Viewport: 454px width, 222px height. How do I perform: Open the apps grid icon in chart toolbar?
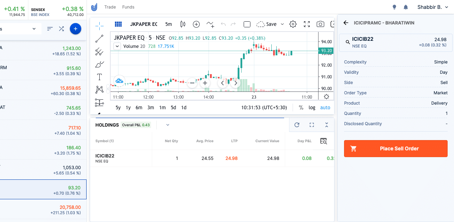(x=118, y=24)
